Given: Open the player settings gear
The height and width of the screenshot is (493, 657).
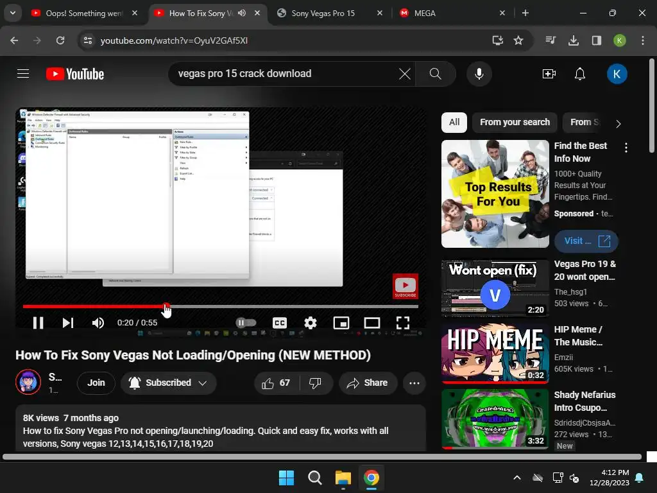Looking at the screenshot, I should (310, 323).
